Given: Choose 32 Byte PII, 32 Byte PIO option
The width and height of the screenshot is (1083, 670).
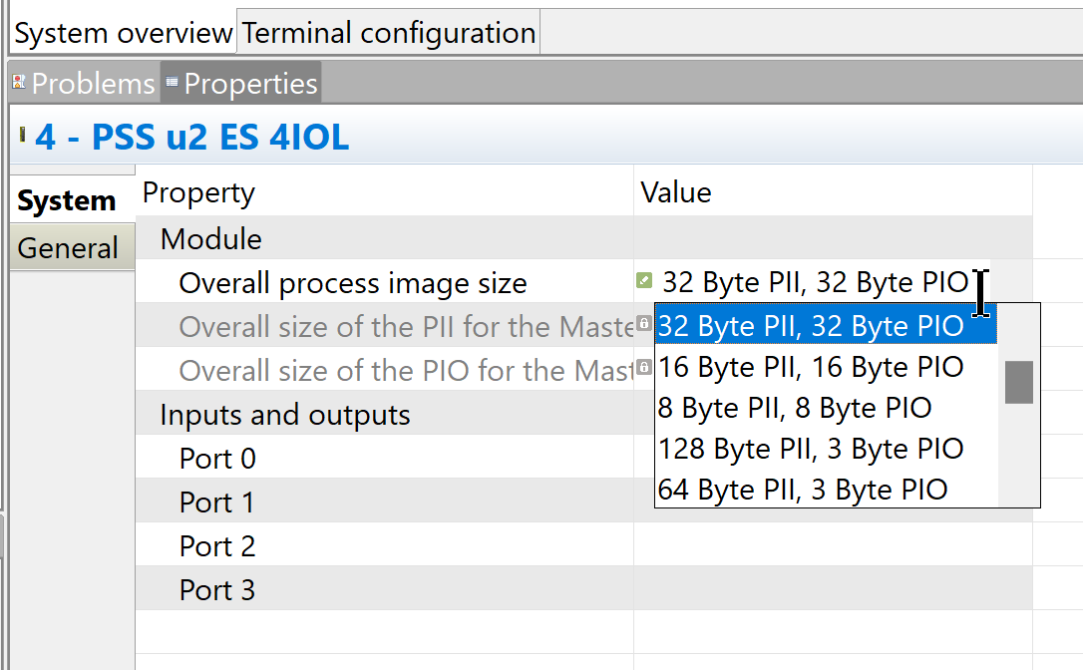Looking at the screenshot, I should (x=826, y=325).
